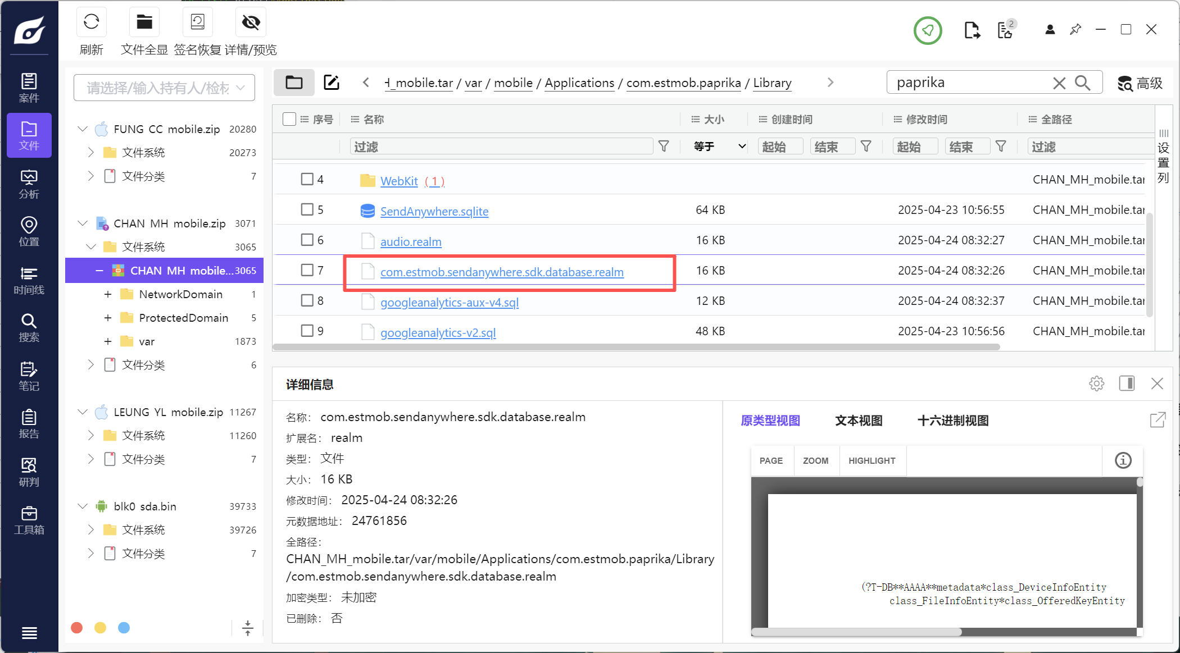This screenshot has width=1180, height=653.
Task: Click the folder view icon in path bar
Action: [294, 83]
